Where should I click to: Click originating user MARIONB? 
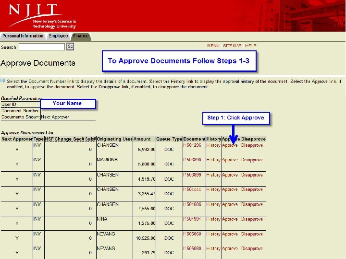[x=107, y=160]
